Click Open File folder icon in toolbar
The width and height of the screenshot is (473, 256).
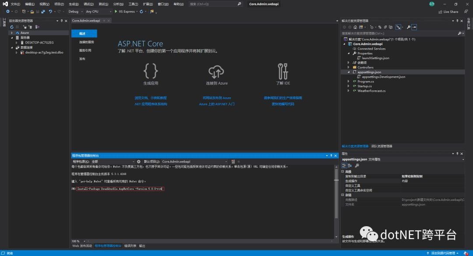32,11
